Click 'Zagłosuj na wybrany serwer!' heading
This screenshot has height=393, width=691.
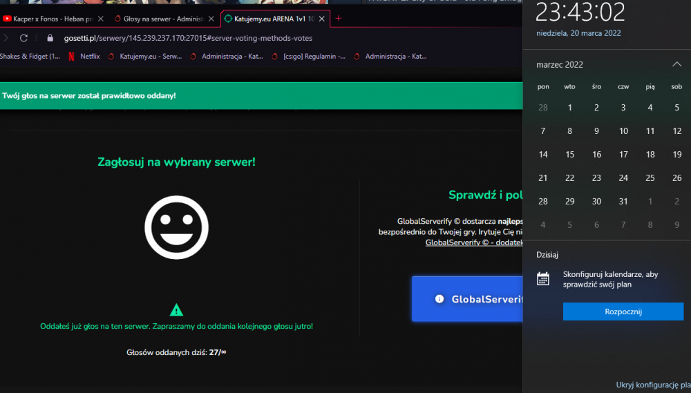tap(176, 162)
